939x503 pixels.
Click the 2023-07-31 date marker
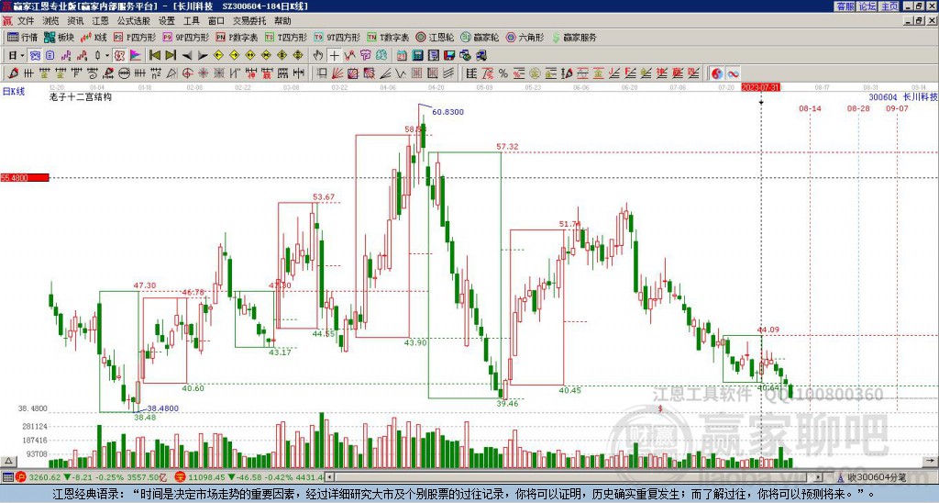[760, 87]
